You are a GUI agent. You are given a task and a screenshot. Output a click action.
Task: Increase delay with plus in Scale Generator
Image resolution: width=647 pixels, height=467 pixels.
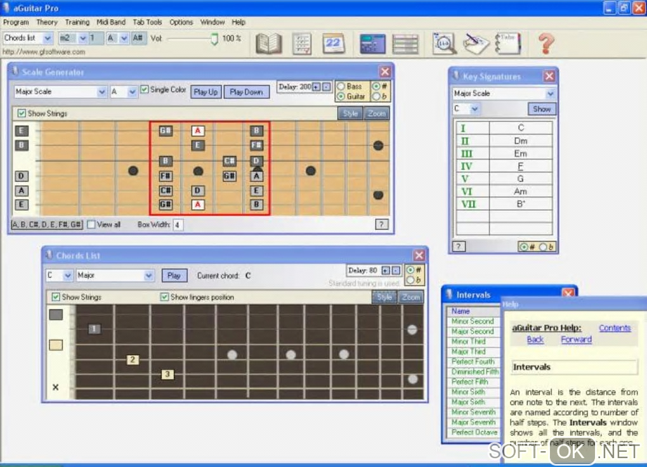[316, 87]
